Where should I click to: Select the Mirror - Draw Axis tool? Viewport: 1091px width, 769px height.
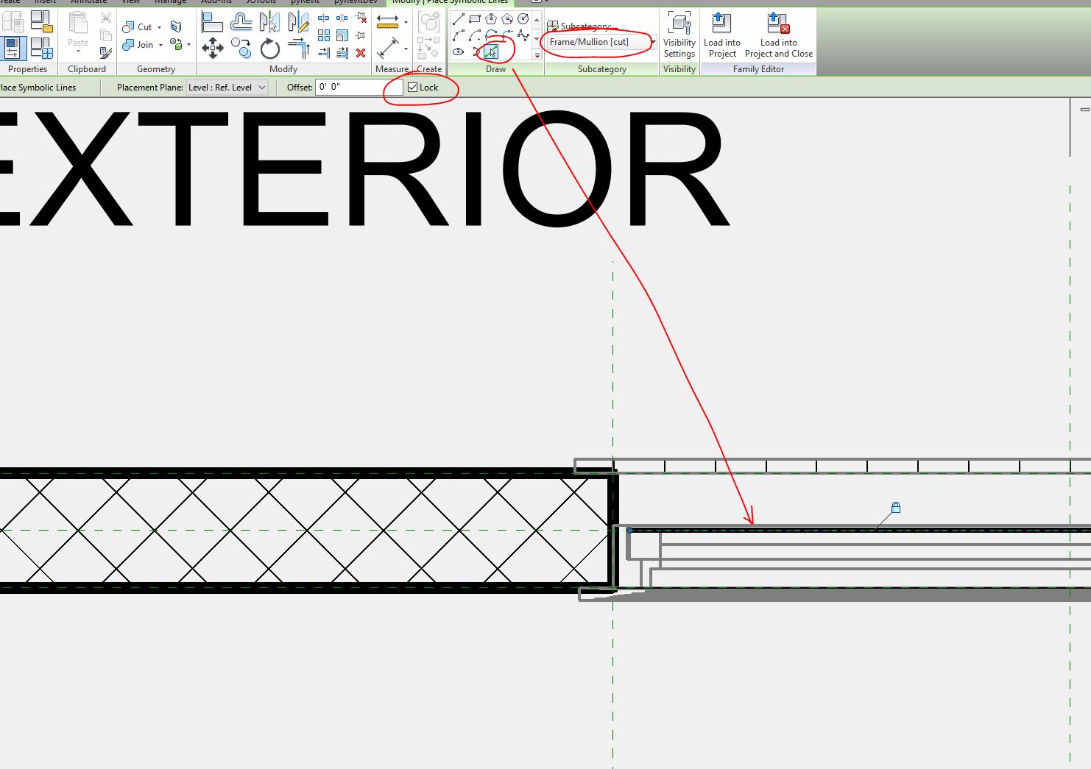pos(298,22)
